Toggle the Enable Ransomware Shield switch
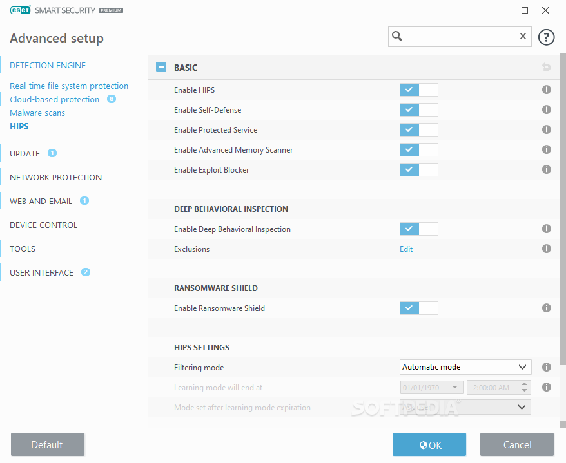 (419, 308)
